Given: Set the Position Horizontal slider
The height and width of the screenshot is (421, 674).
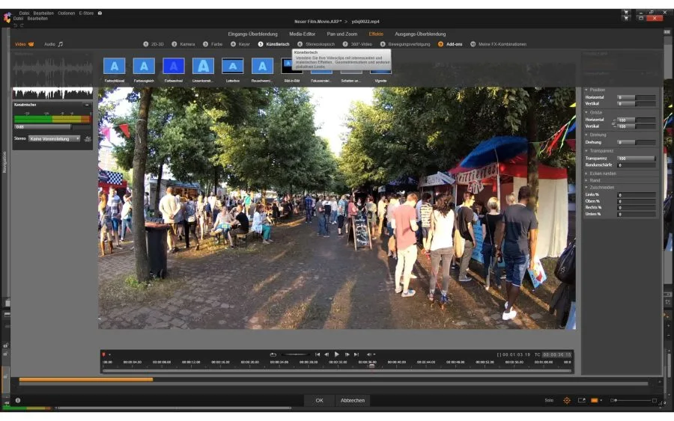Looking at the screenshot, I should pyautogui.click(x=636, y=97).
